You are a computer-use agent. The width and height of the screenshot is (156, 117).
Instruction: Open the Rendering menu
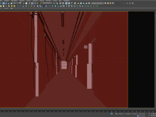click(22, 1)
